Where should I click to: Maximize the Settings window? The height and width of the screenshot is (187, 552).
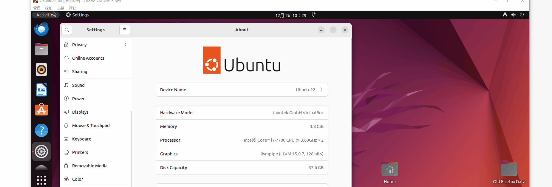[333, 30]
